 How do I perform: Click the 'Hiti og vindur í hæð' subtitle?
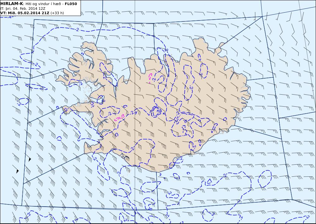tap(43, 4)
